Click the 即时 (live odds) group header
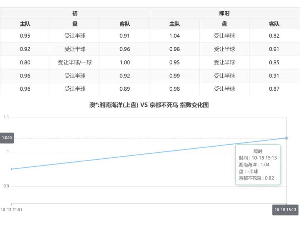This screenshot has height=225, width=306. coord(224,13)
